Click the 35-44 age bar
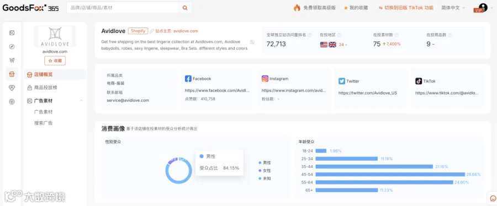 coord(374,166)
